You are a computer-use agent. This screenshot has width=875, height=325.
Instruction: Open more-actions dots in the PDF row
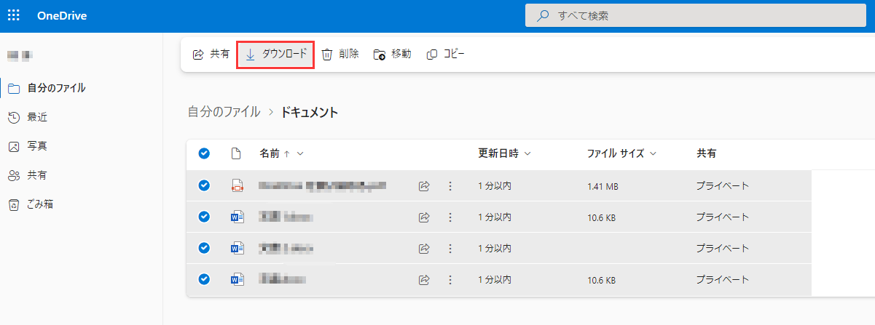point(450,186)
